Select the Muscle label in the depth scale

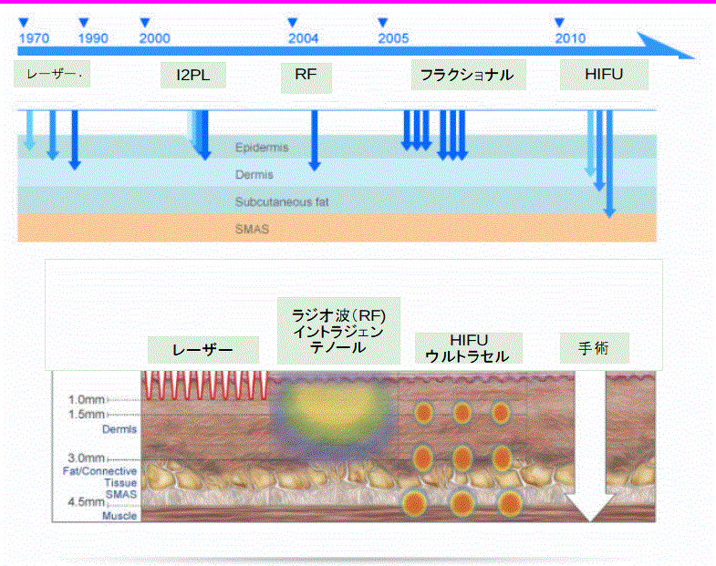[x=119, y=516]
